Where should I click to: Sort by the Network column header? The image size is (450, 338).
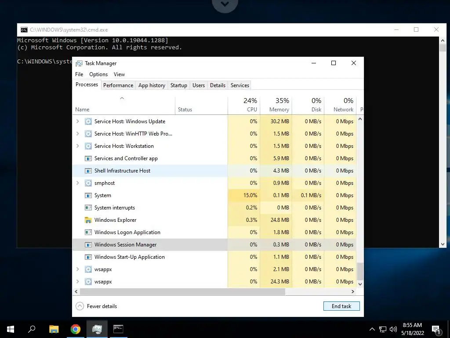341,105
